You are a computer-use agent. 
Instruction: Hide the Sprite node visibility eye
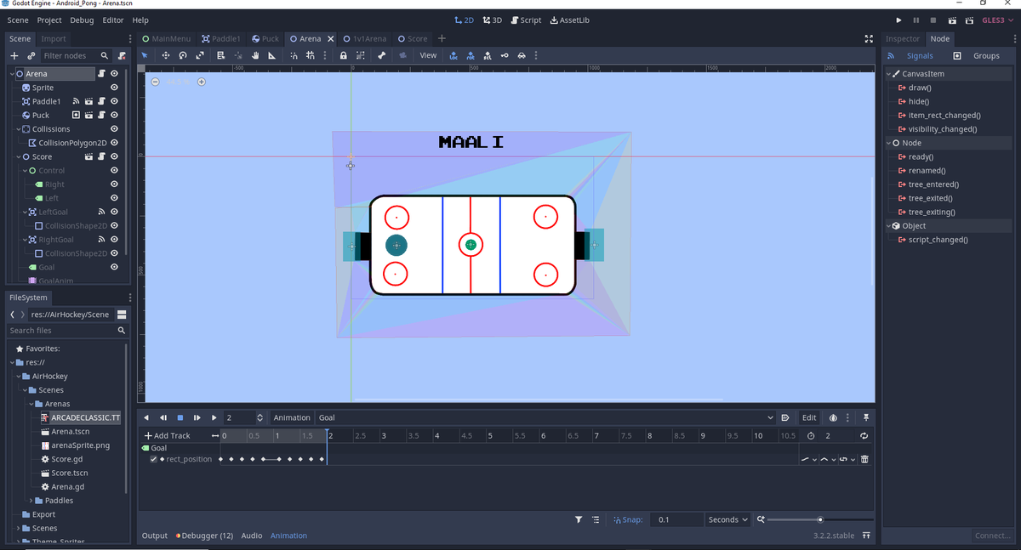114,88
